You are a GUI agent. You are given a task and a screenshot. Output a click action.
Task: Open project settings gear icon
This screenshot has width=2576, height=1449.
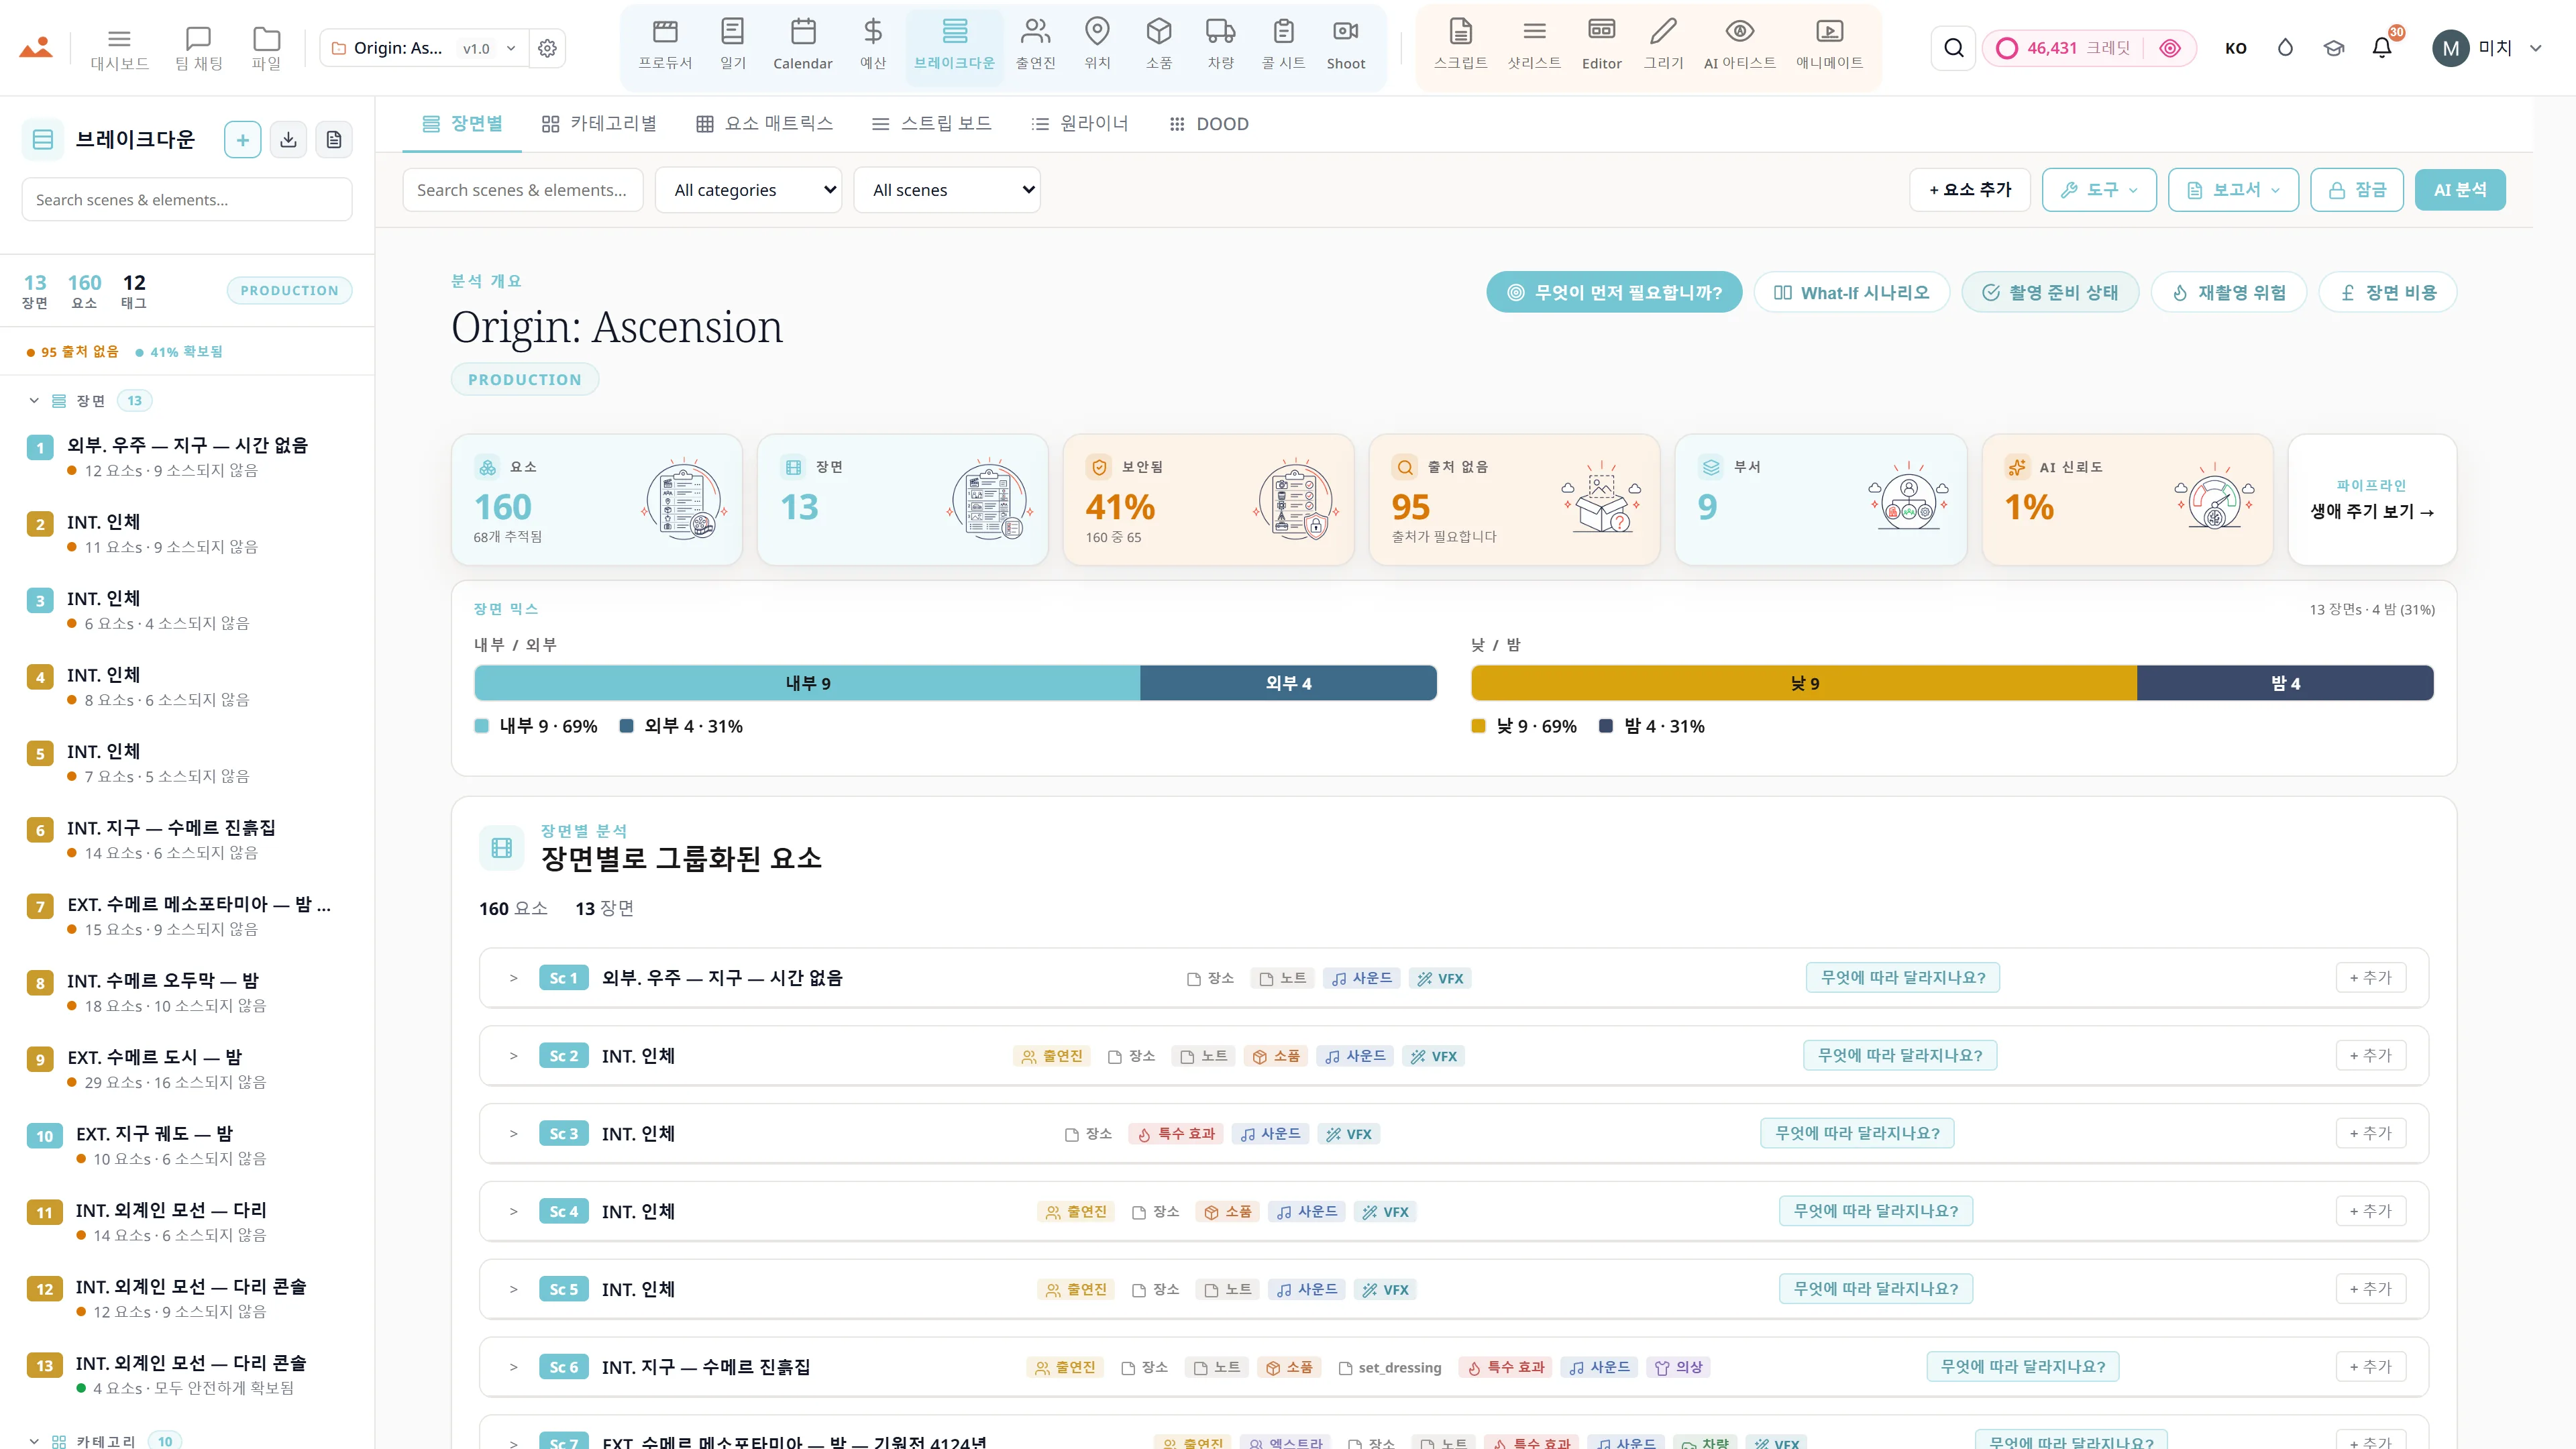(547, 48)
